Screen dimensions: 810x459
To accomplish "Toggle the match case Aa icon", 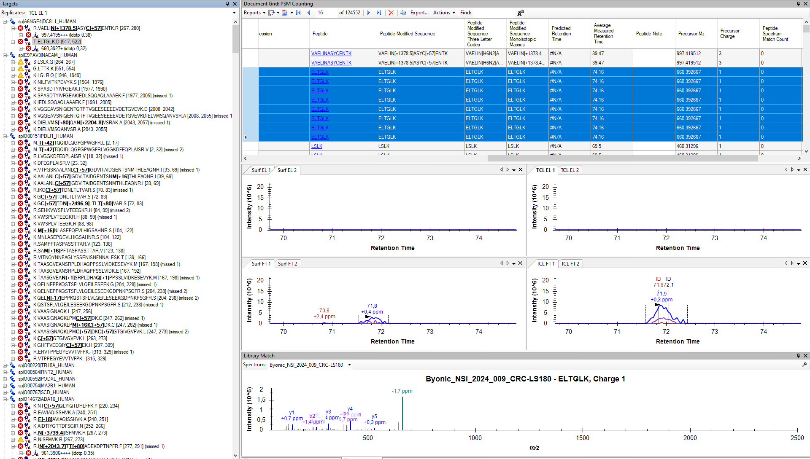I will tap(520, 13).
